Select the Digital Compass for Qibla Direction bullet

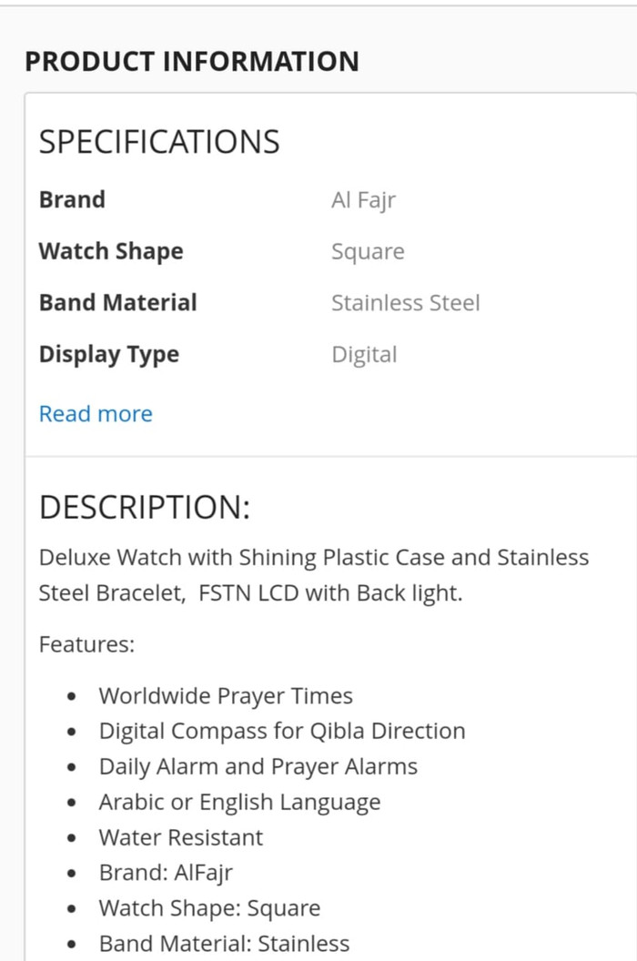(282, 731)
